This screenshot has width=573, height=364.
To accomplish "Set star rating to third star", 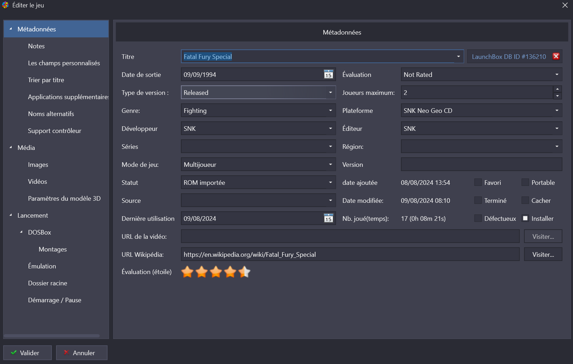I will tap(216, 272).
